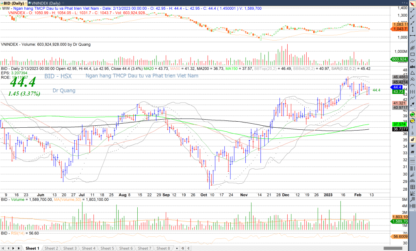
Task: Click the zoom out magnifier icon
Action: click(x=413, y=121)
